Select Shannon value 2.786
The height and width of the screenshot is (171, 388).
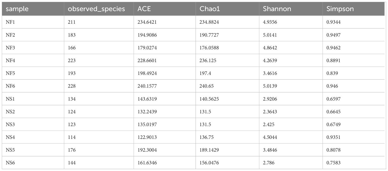[x=269, y=163]
